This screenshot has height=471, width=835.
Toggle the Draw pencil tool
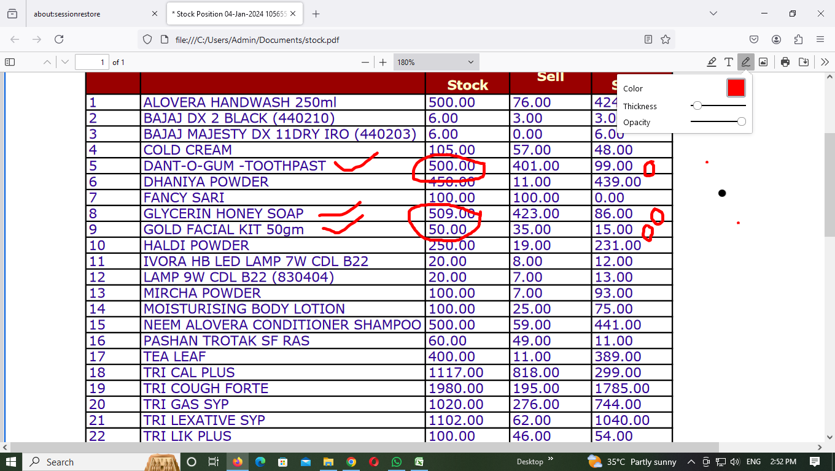745,62
